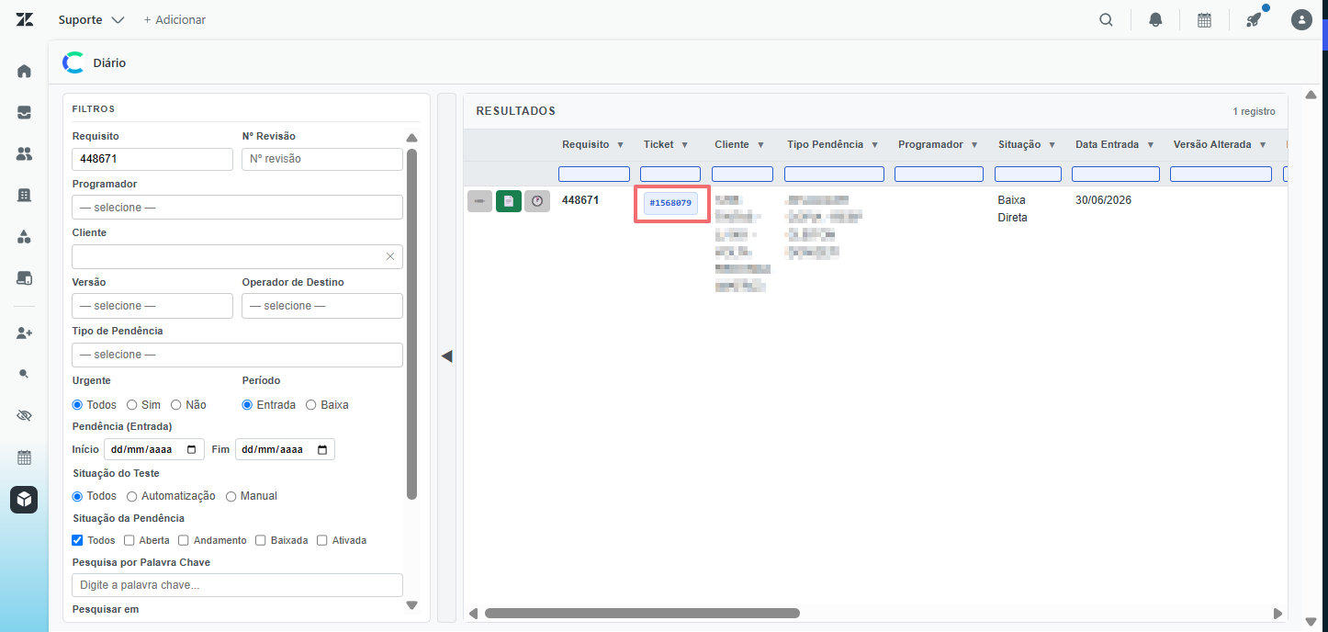The width and height of the screenshot is (1328, 632).
Task: Click the '1 registro' count label
Action: click(1254, 111)
